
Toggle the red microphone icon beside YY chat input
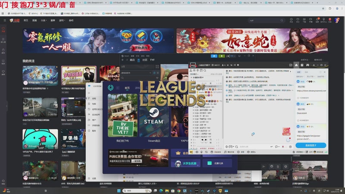point(283,147)
